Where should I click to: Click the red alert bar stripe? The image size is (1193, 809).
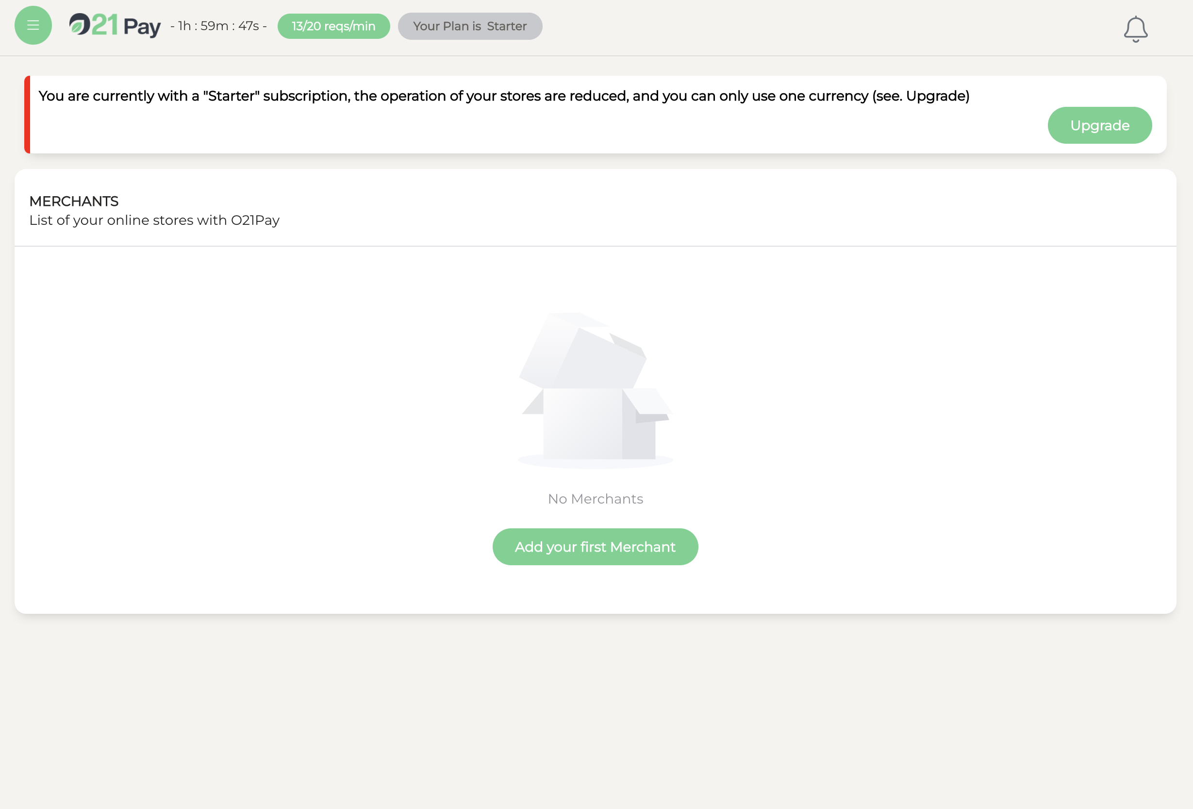pyautogui.click(x=27, y=115)
